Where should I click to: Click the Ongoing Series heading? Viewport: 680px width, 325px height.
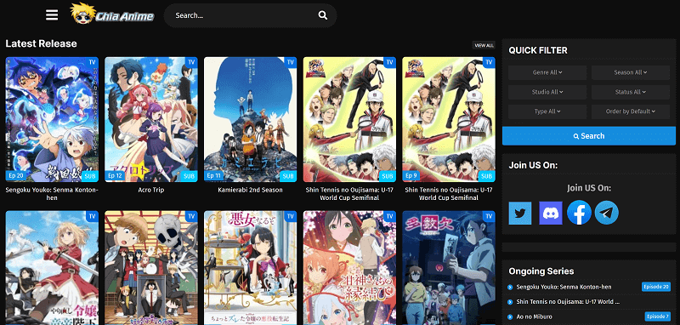[x=541, y=271]
